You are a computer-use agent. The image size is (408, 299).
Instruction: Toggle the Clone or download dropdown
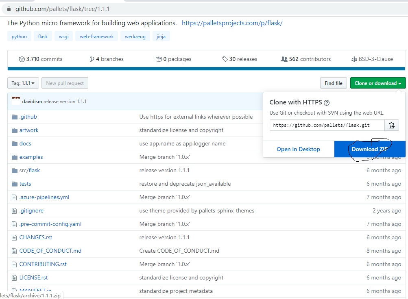(378, 83)
